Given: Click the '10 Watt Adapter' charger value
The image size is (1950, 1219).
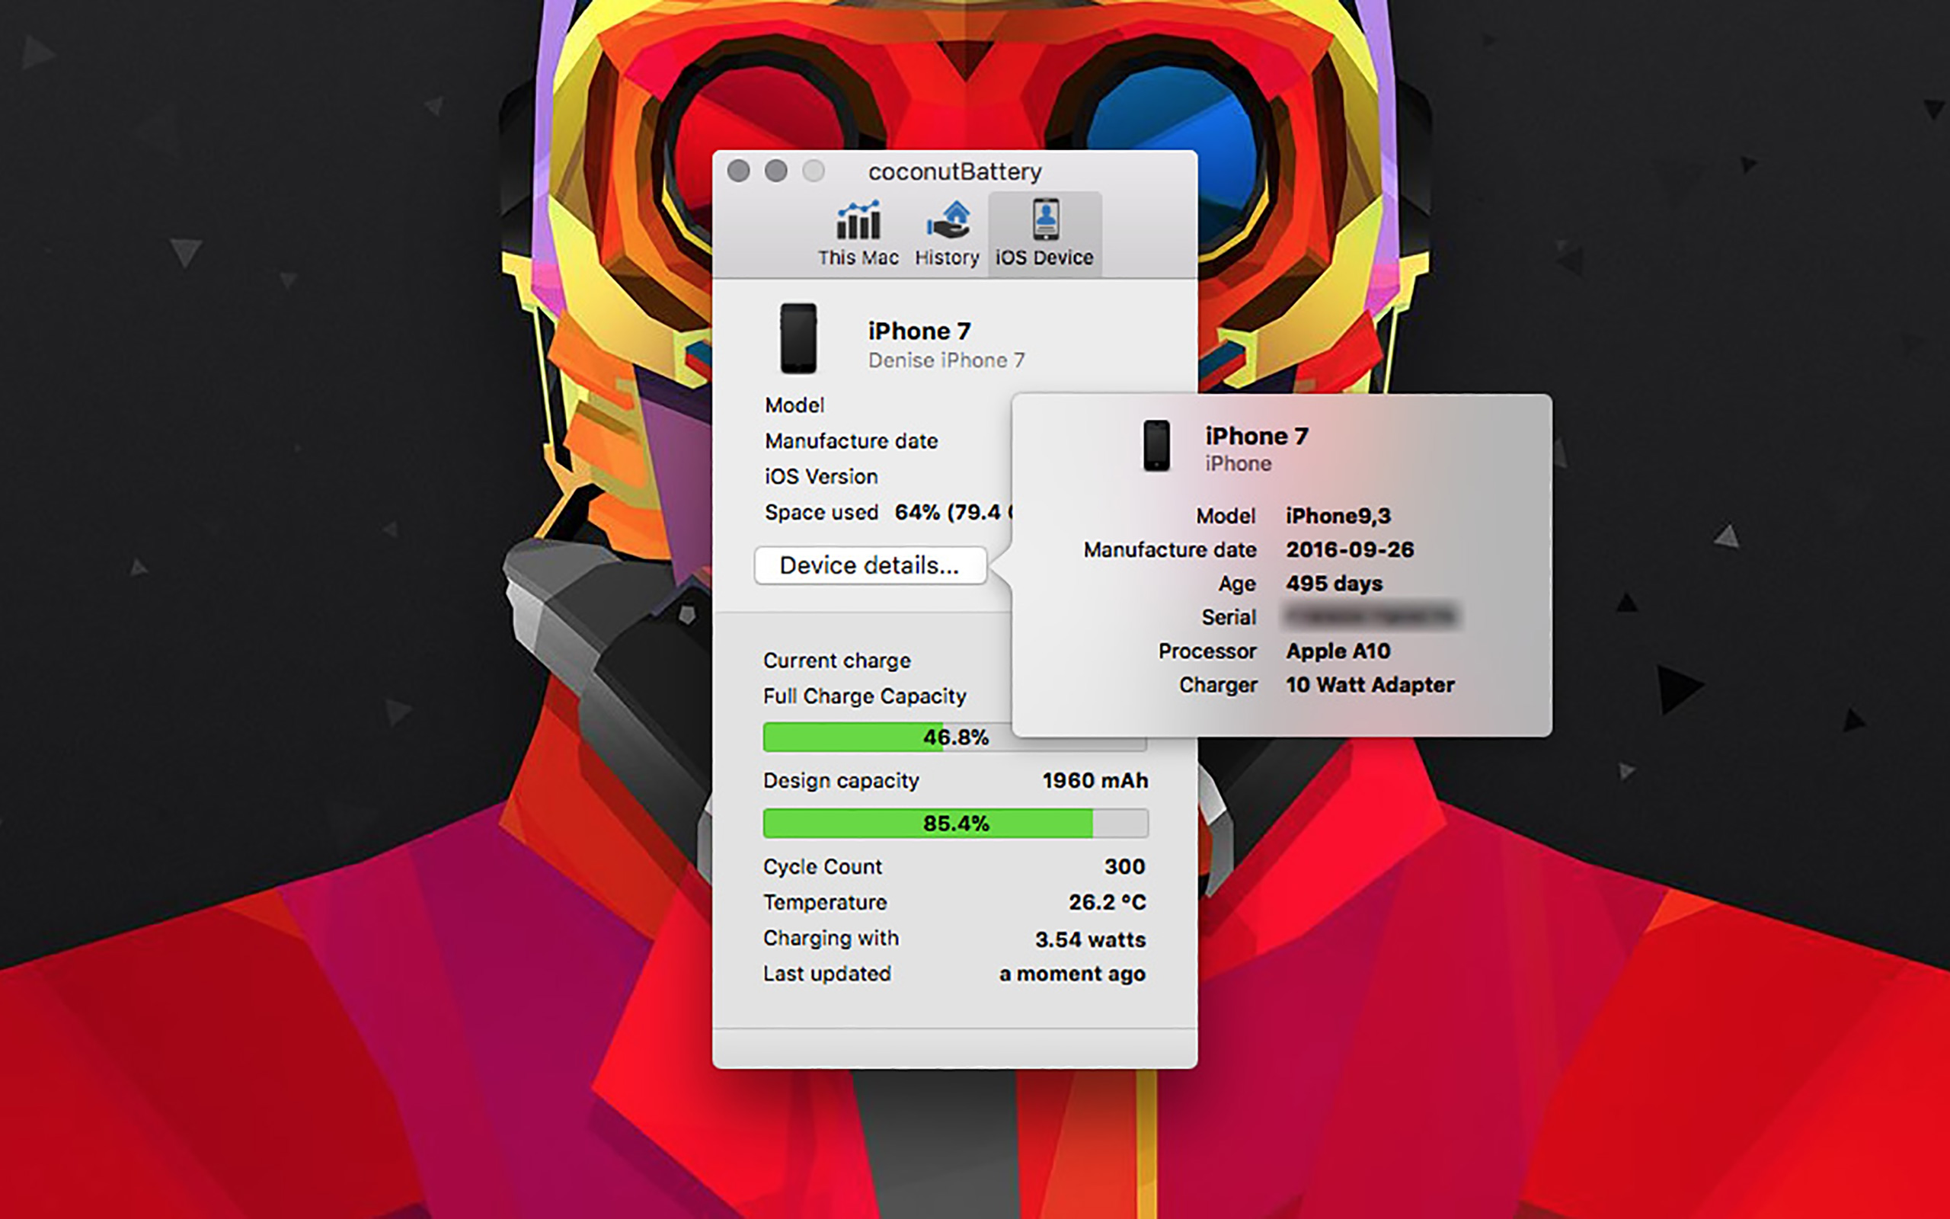Looking at the screenshot, I should click(1370, 685).
